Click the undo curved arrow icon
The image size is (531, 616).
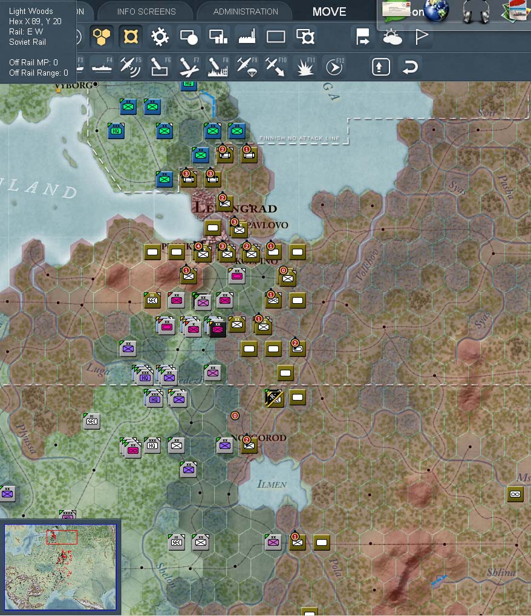click(x=410, y=67)
